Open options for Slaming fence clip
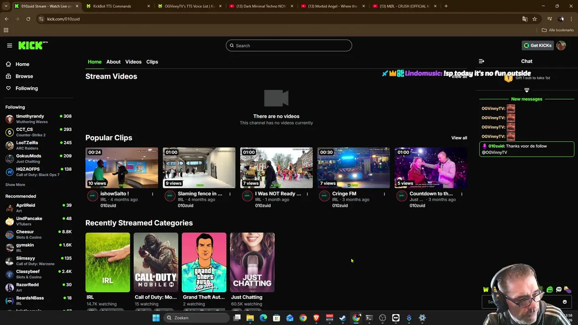578x325 pixels. 230,194
